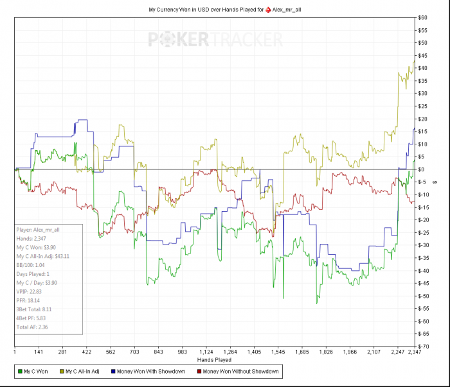Click the player name Alex_mr_all in title
This screenshot has width=450, height=387.
click(287, 10)
